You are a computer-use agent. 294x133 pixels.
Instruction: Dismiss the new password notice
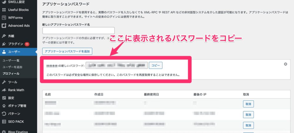[285, 64]
